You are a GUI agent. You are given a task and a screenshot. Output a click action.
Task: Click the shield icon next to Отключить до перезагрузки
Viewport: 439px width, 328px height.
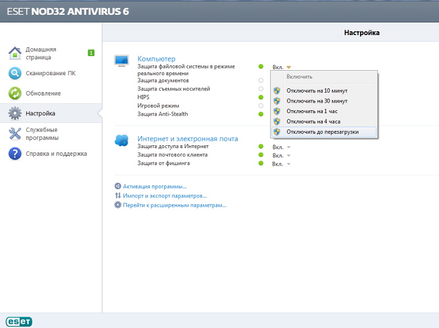click(x=277, y=132)
